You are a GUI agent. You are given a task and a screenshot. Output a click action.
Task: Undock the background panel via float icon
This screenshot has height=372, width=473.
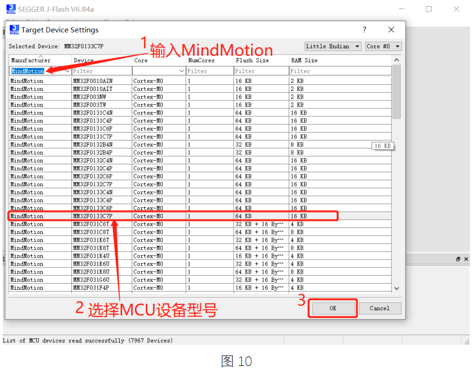click(x=458, y=259)
